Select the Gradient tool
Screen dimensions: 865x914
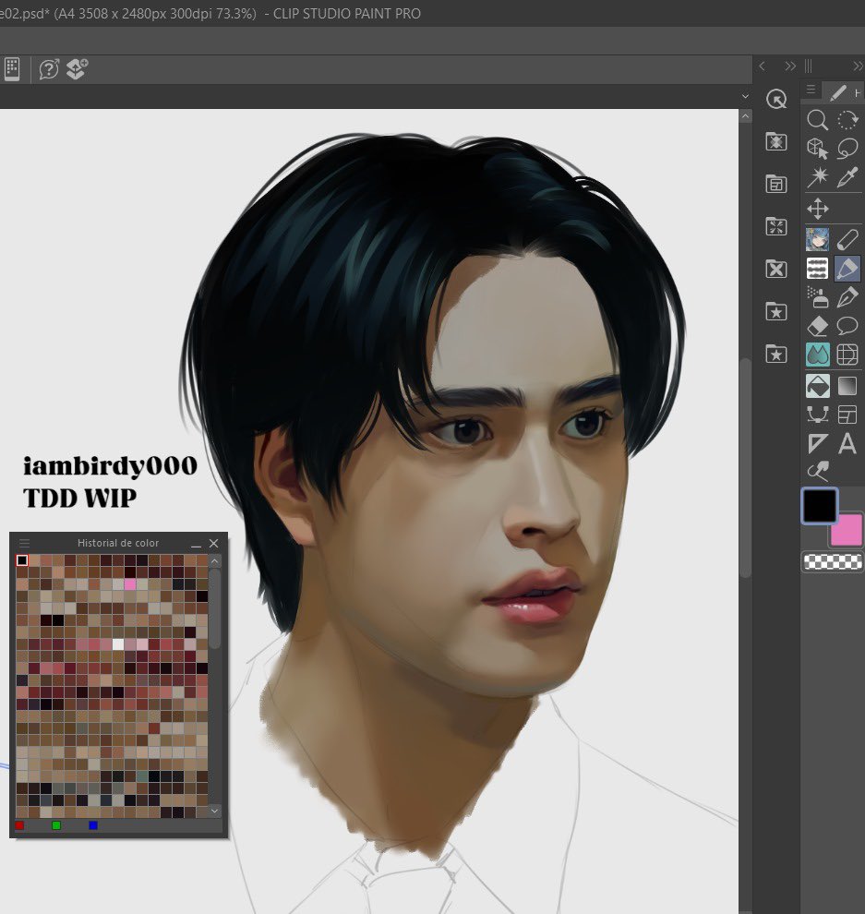pyautogui.click(x=847, y=385)
